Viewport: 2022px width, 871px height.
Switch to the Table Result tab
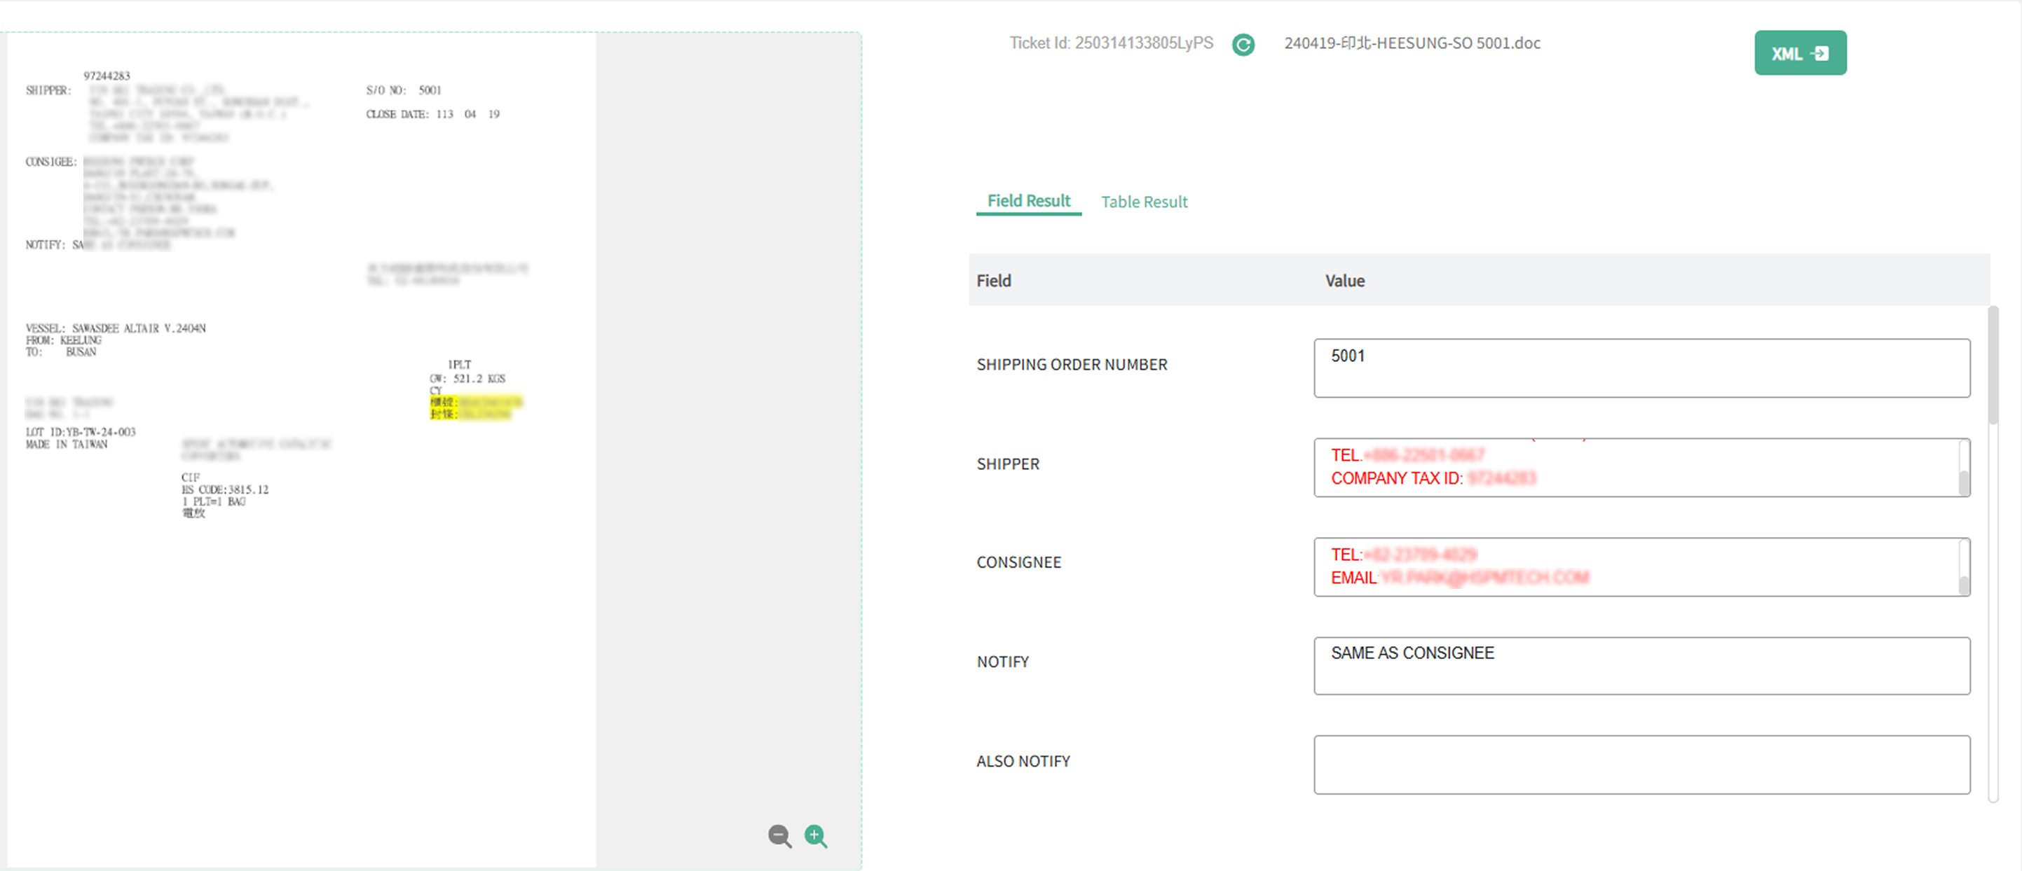(1144, 202)
